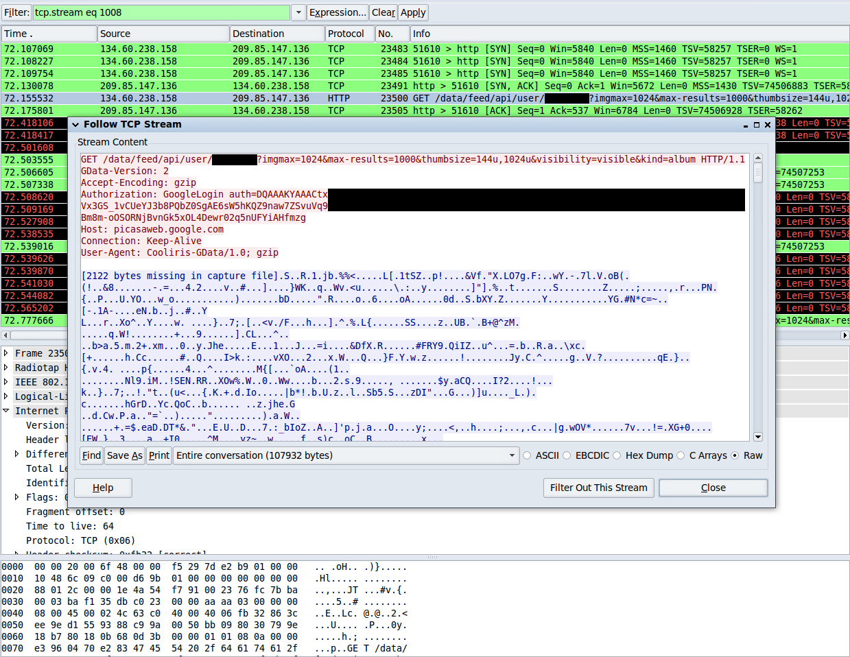Open the Entire conversation dropdown
Screen dimensions: 850x657
pos(346,455)
